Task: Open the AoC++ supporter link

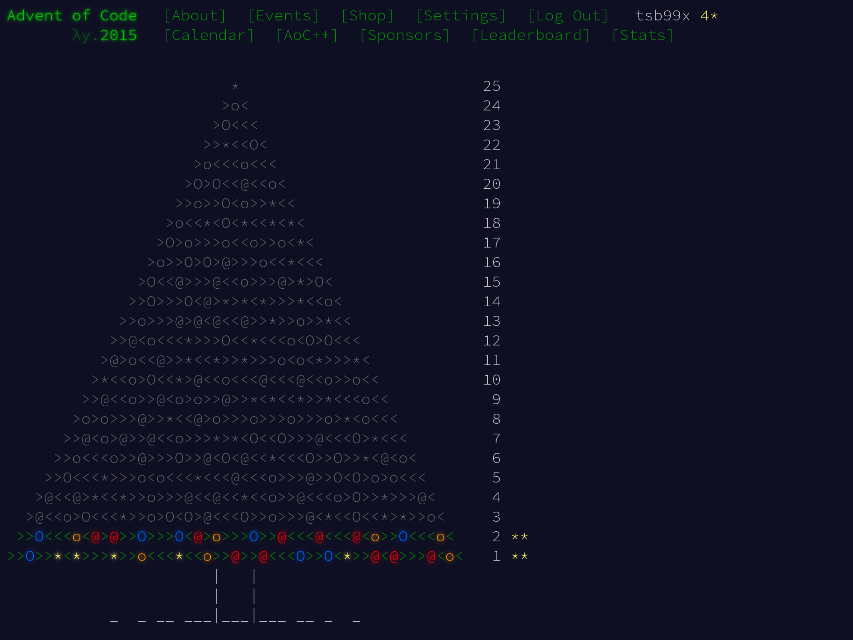Action: tap(307, 35)
